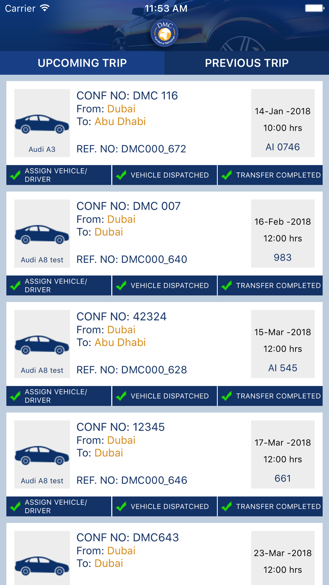Toggle Vehicle Dispatched check for DMC 007
Image resolution: width=329 pixels, height=585 pixels.
[x=121, y=286]
